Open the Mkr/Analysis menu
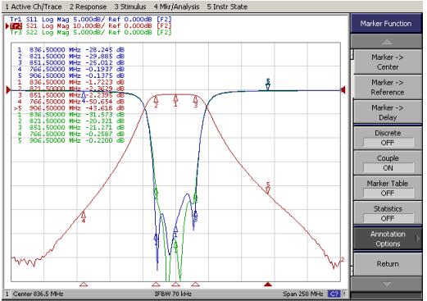Image resolution: width=427 pixels, height=301 pixels. pyautogui.click(x=176, y=7)
